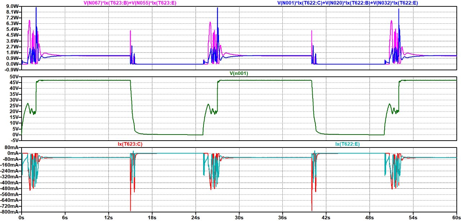
Task: Click the 0s label on time axis
Action: (x=22, y=217)
